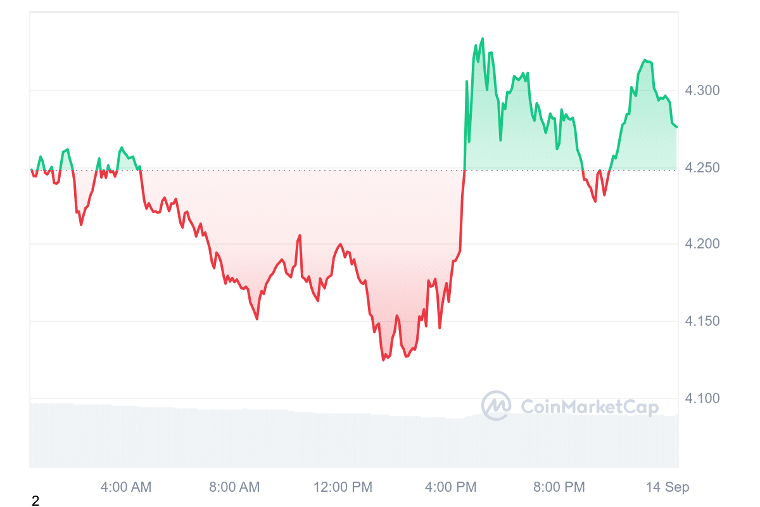The image size is (760, 507).
Task: Click the 4:00 AM time axis label
Action: point(126,487)
